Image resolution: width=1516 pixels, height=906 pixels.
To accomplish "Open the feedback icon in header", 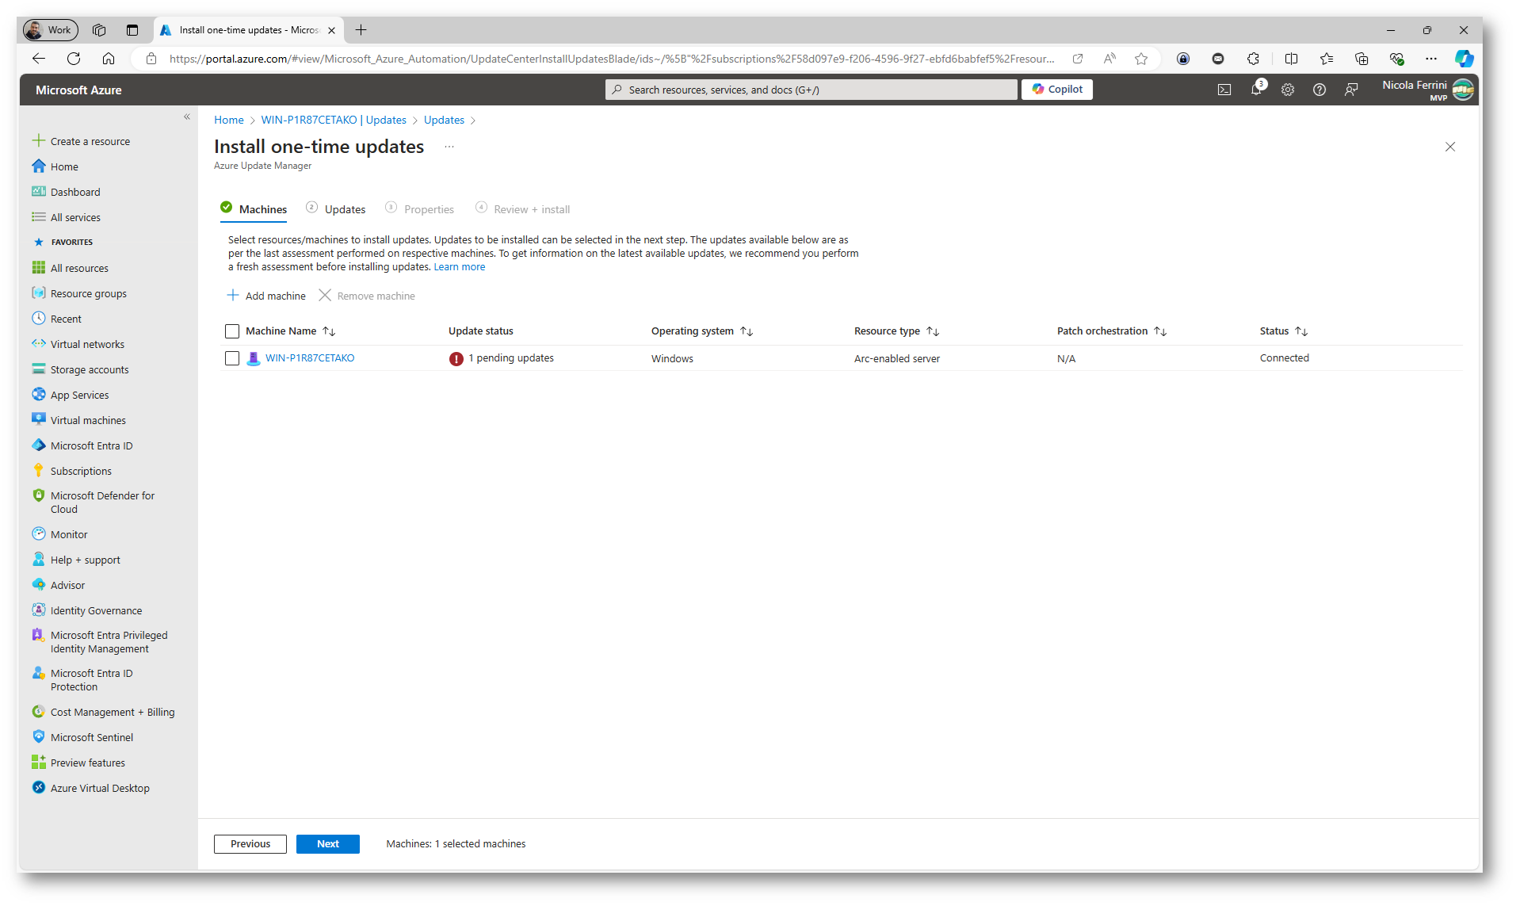I will (x=1350, y=90).
